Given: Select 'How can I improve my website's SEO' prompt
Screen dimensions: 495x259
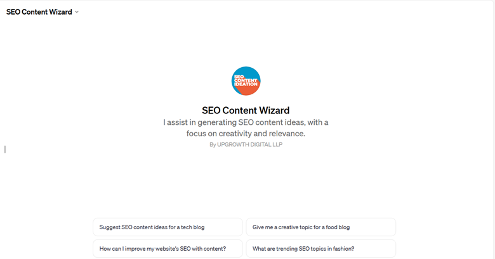Looking at the screenshot, I should point(168,249).
